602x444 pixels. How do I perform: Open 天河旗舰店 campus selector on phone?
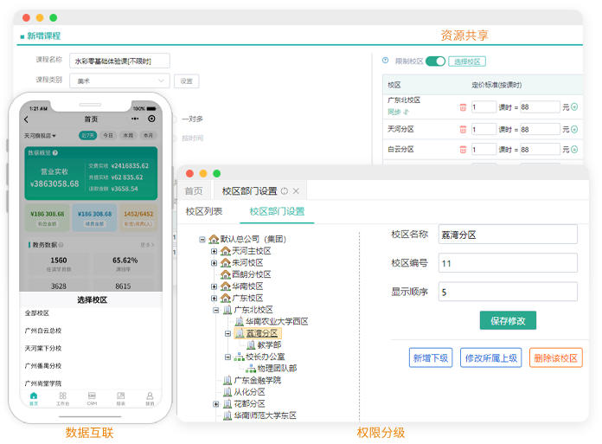[x=40, y=136]
